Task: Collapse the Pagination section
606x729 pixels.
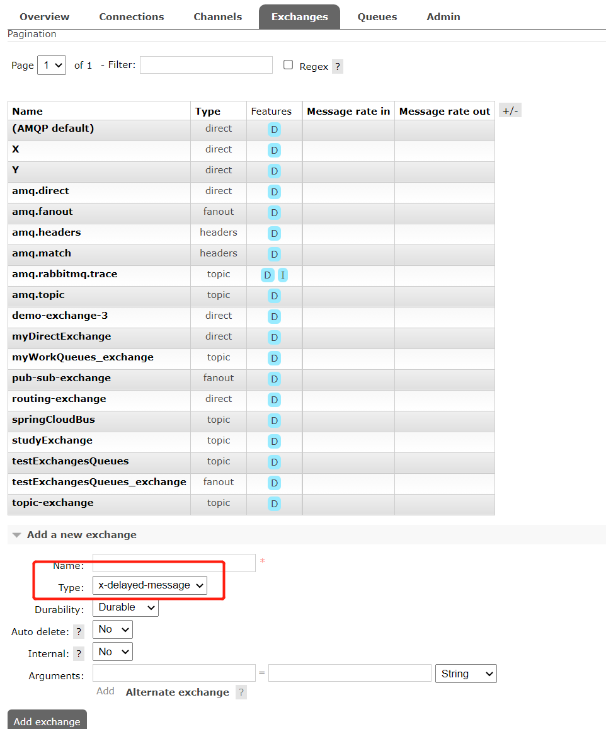Action: pyautogui.click(x=31, y=34)
